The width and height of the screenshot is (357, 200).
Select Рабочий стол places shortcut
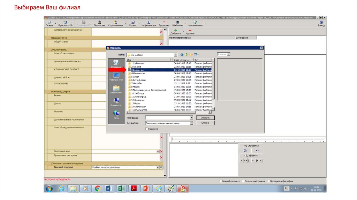point(116,76)
